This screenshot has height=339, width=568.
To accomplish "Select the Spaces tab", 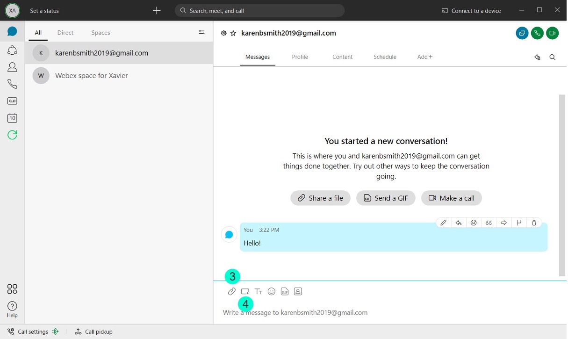I will point(101,33).
